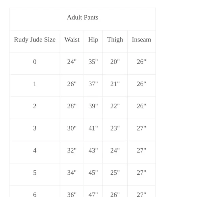
Task: Select the 32" waist cell
Action: (72, 150)
